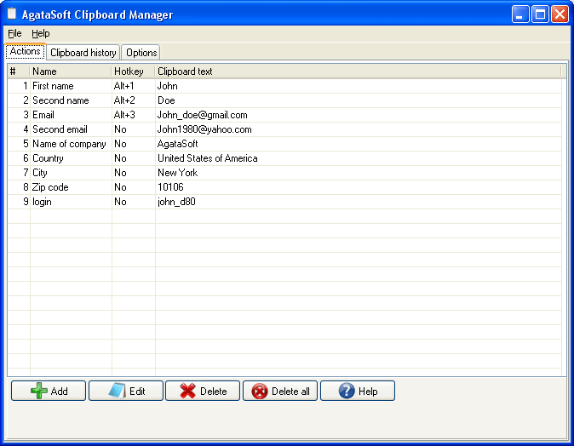574x446 pixels.
Task: Click clipboard text 'john_d80'
Action: click(176, 202)
